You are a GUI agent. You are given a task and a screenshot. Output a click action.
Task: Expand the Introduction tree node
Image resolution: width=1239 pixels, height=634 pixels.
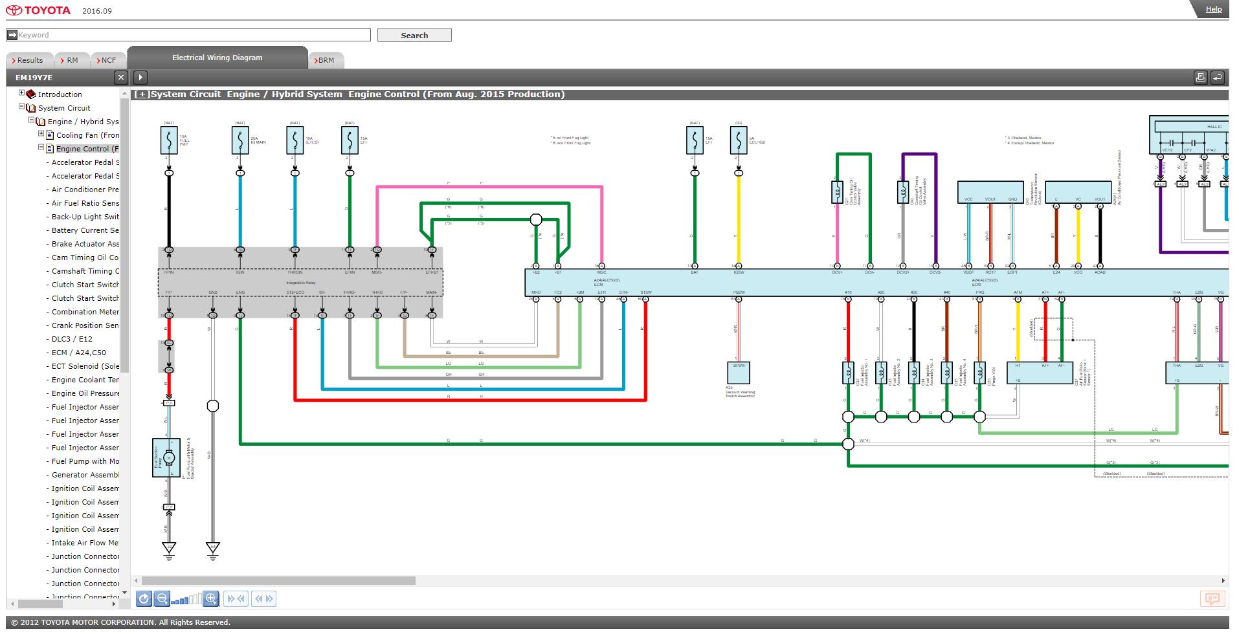coord(21,93)
